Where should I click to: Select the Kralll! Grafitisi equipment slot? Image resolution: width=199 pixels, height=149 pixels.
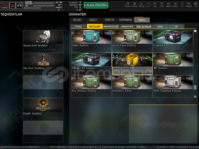point(43,109)
